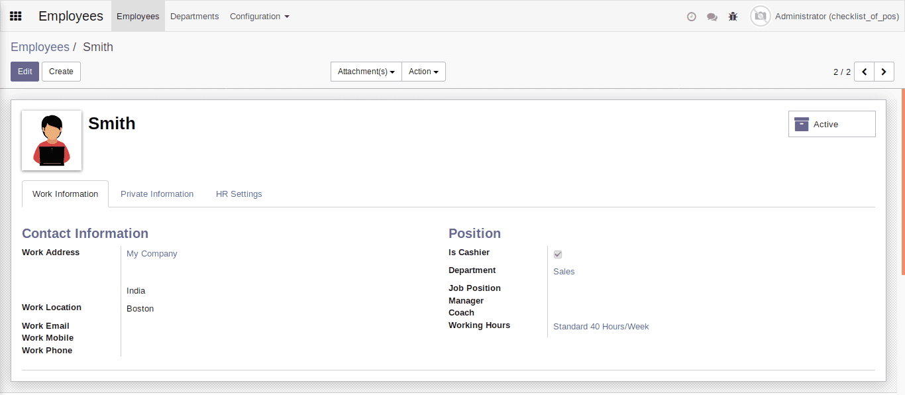This screenshot has width=905, height=395.
Task: Click the Boston work location value
Action: (140, 309)
